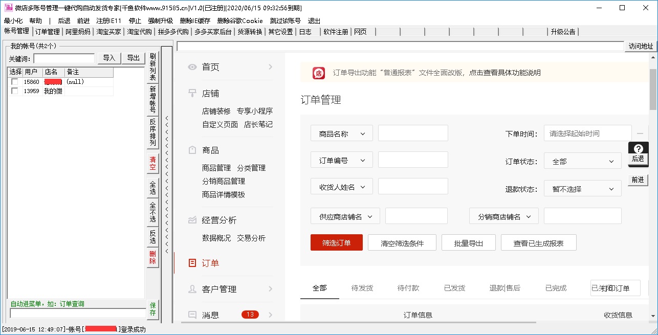The height and width of the screenshot is (335, 658).
Task: Open the 数据概况 link
Action: point(216,238)
